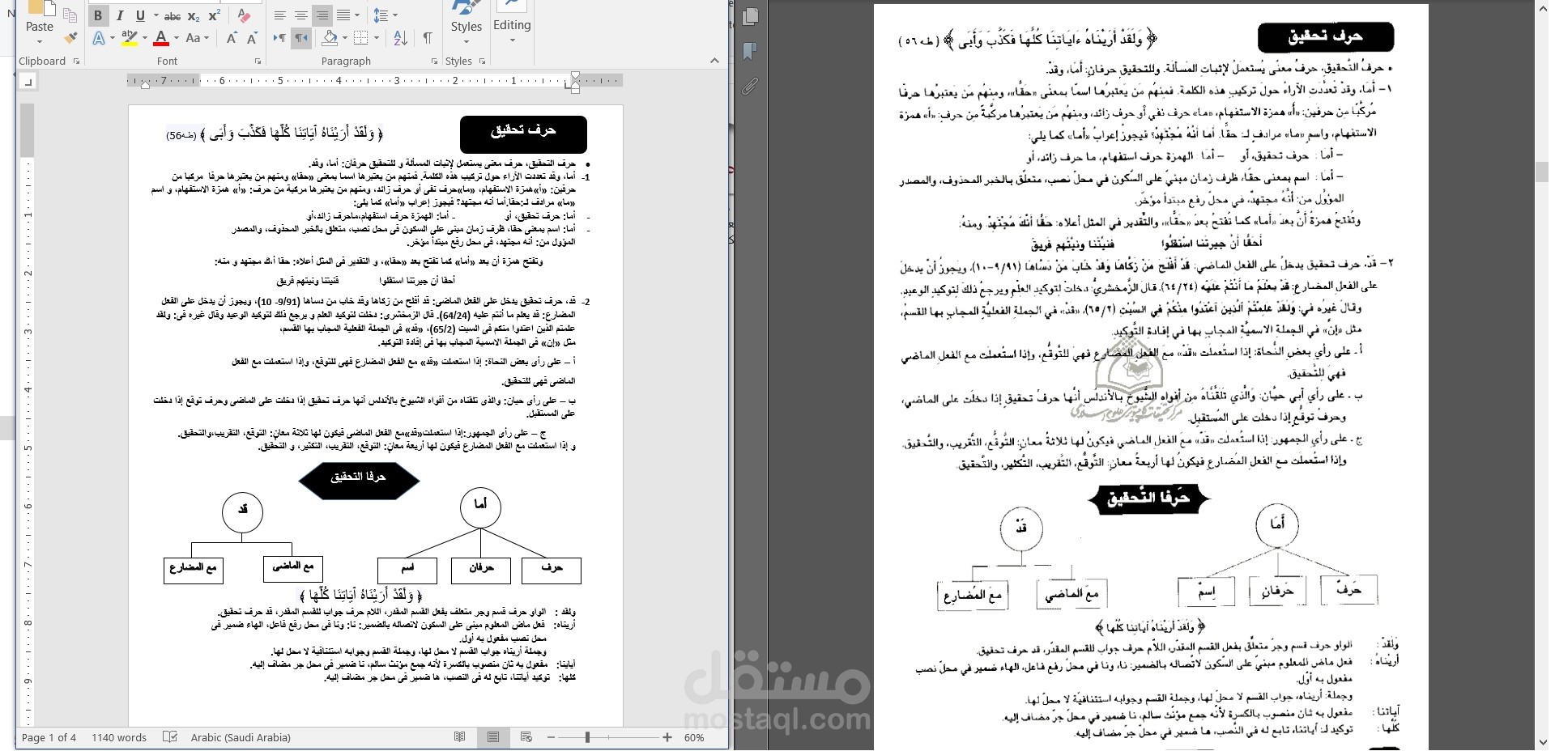Apply Superscript formatting

214,16
